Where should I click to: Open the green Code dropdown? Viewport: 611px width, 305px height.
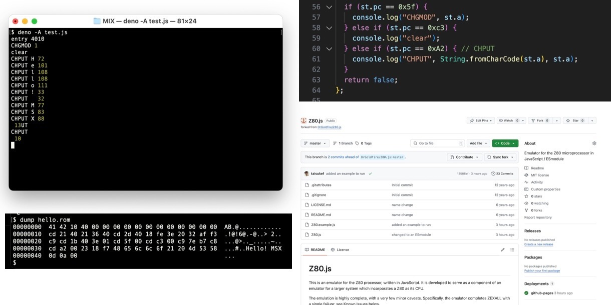[x=505, y=143]
